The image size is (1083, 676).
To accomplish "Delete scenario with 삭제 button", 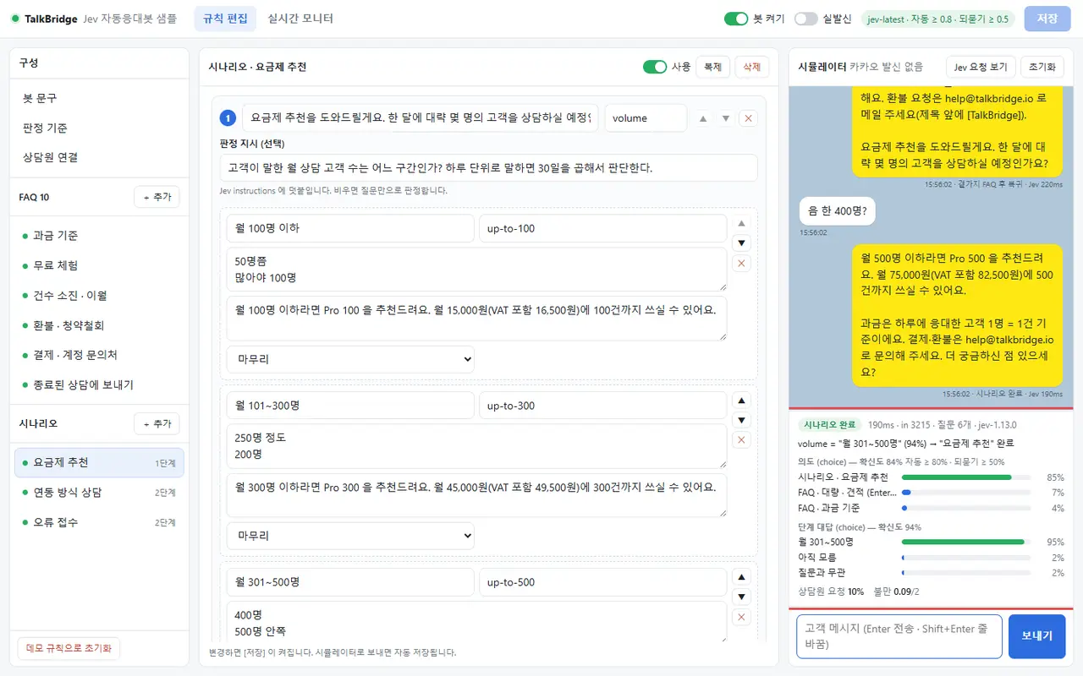I will (752, 67).
